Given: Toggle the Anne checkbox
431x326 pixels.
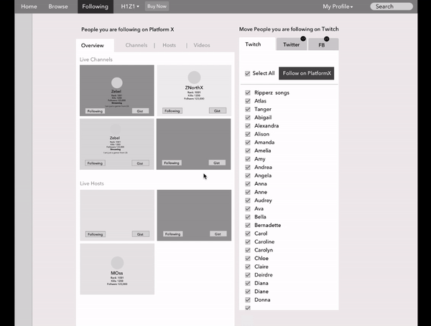Looking at the screenshot, I should click(248, 192).
